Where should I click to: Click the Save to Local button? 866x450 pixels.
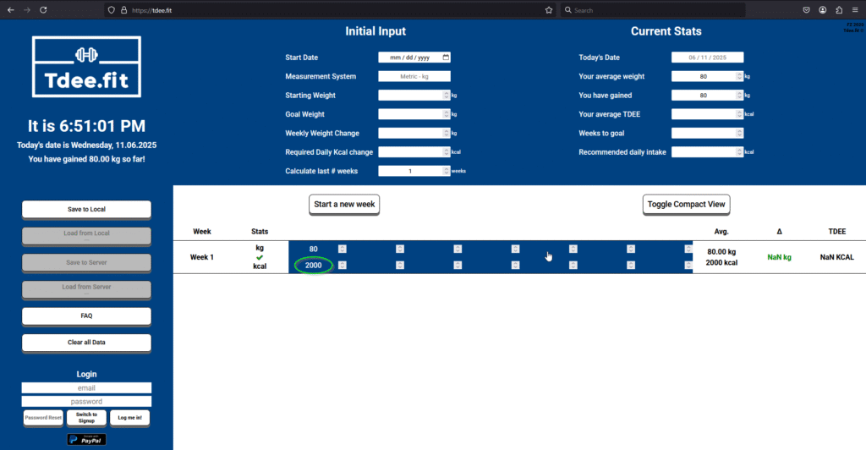point(86,209)
